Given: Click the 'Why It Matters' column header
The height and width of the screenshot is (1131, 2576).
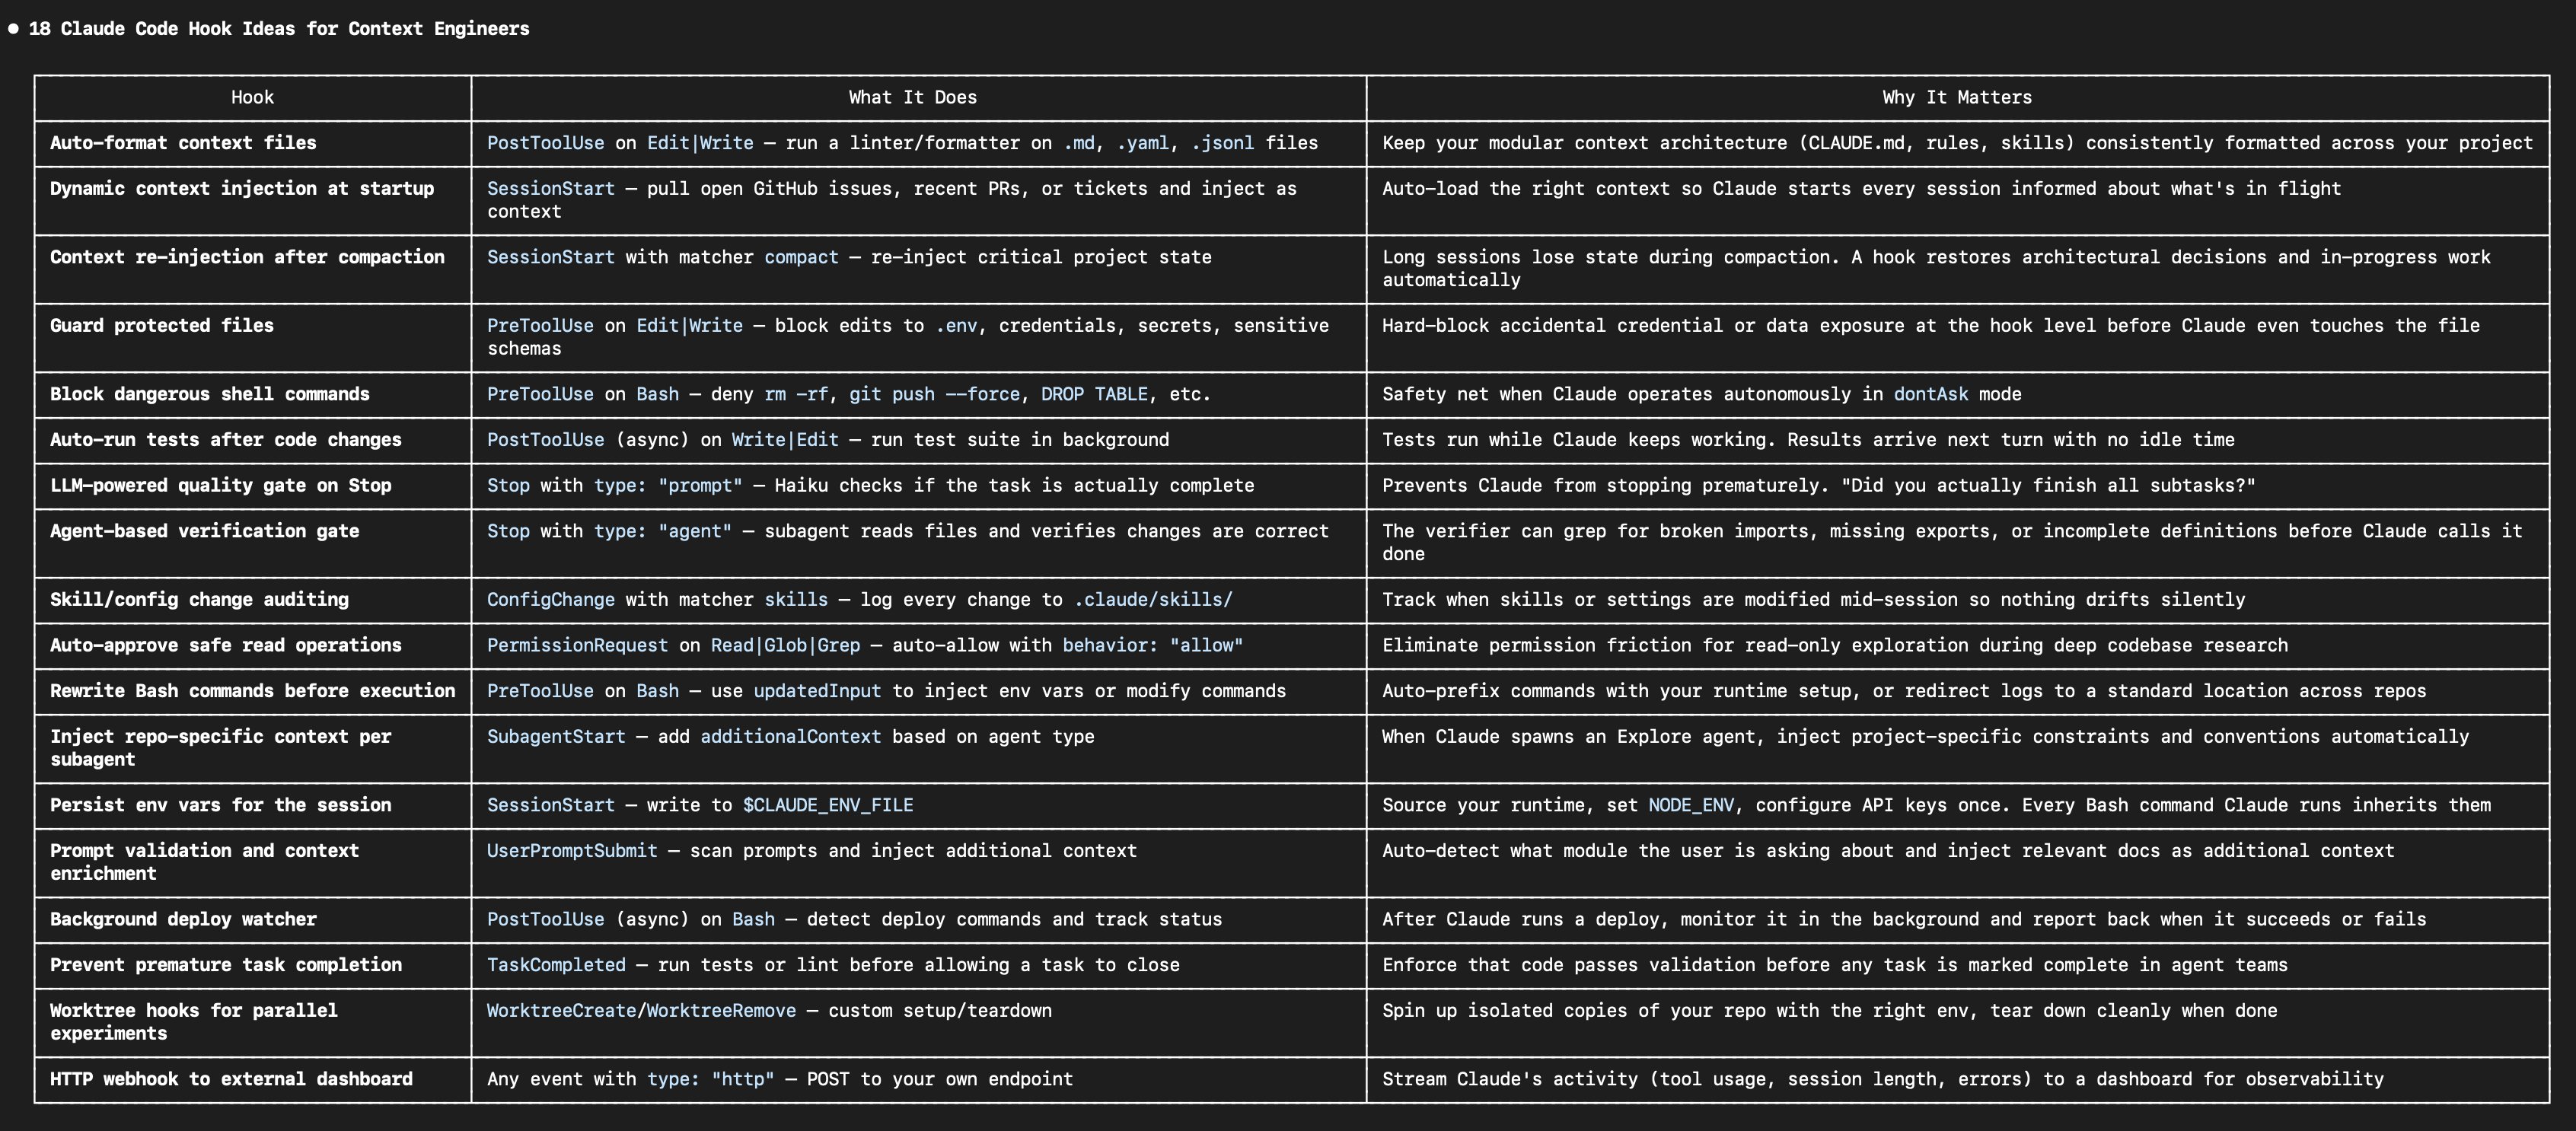Looking at the screenshot, I should (x=1956, y=97).
